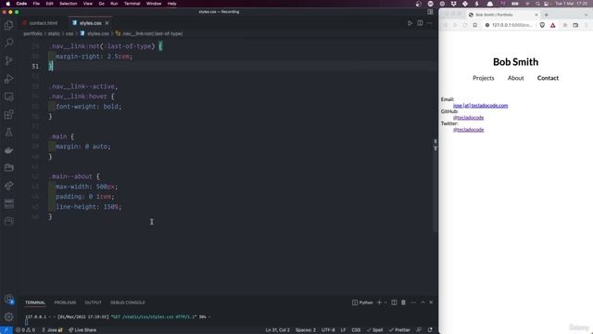The image size is (593, 334).
Task: Close the terminal panel
Action: tap(431, 302)
